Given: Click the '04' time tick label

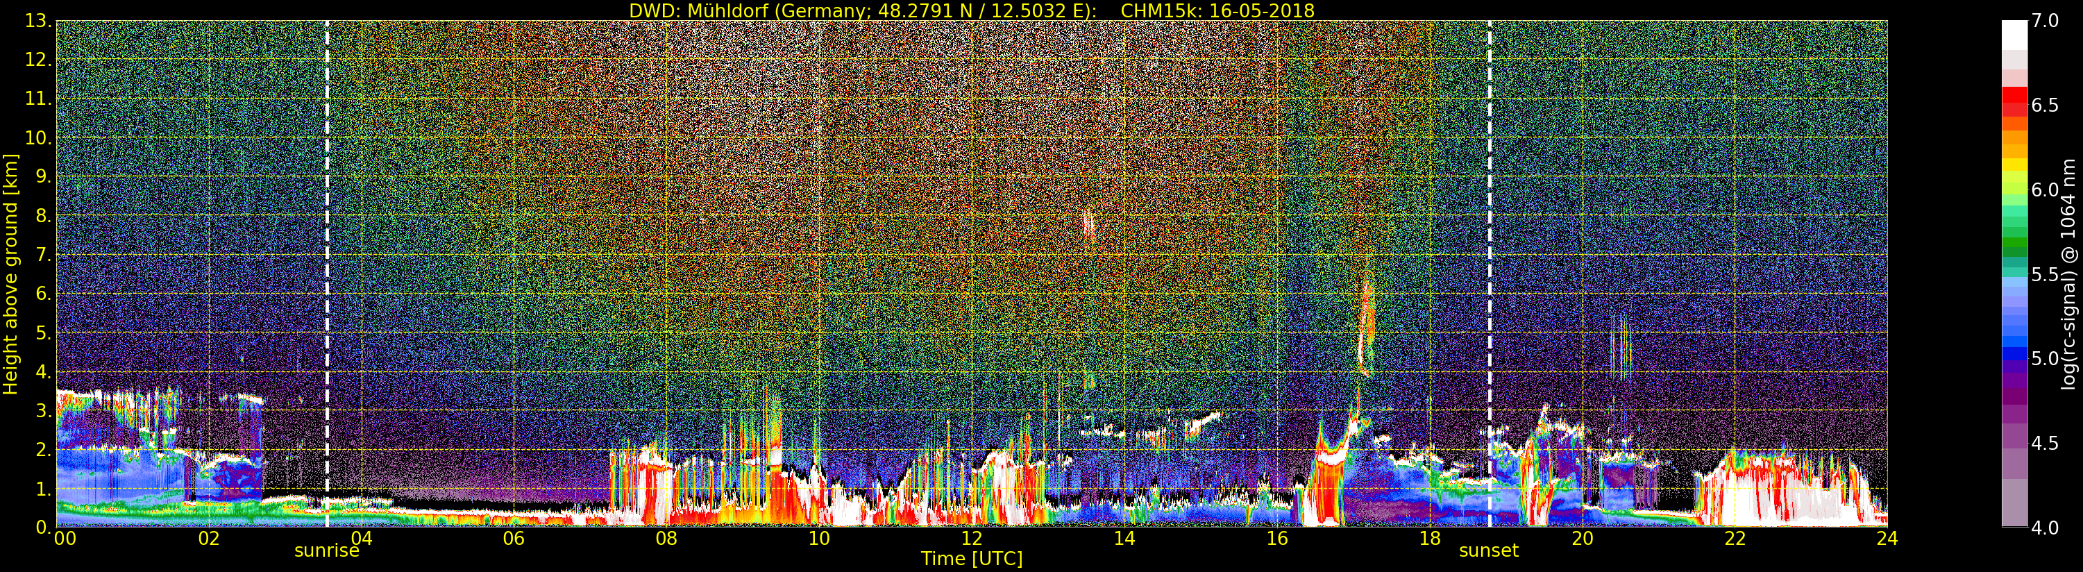Looking at the screenshot, I should click(362, 539).
